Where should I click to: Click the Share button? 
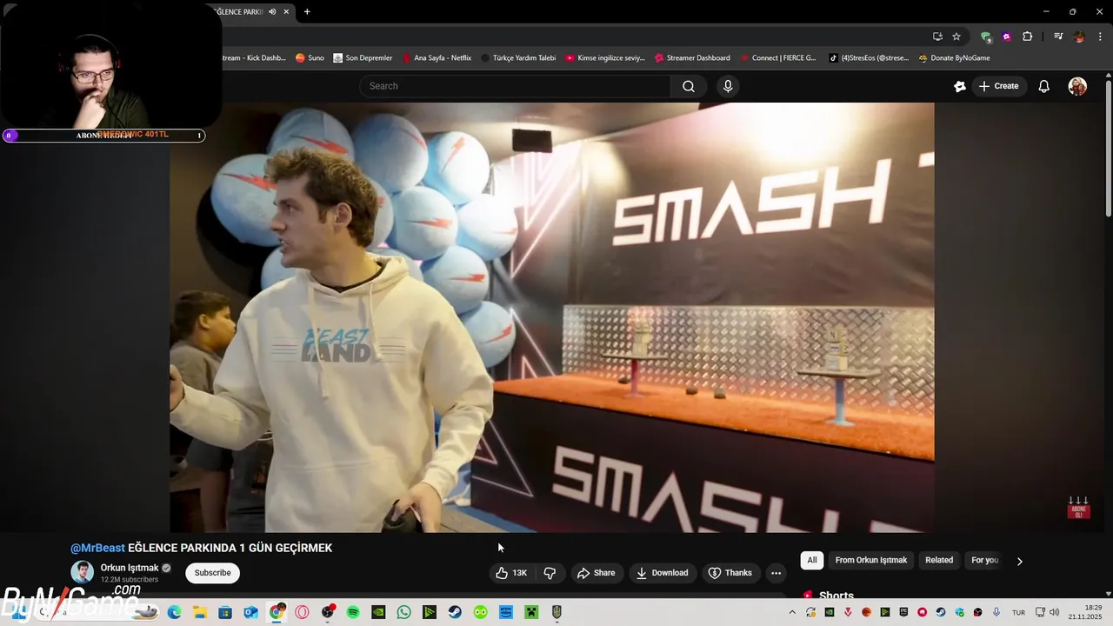tap(596, 573)
